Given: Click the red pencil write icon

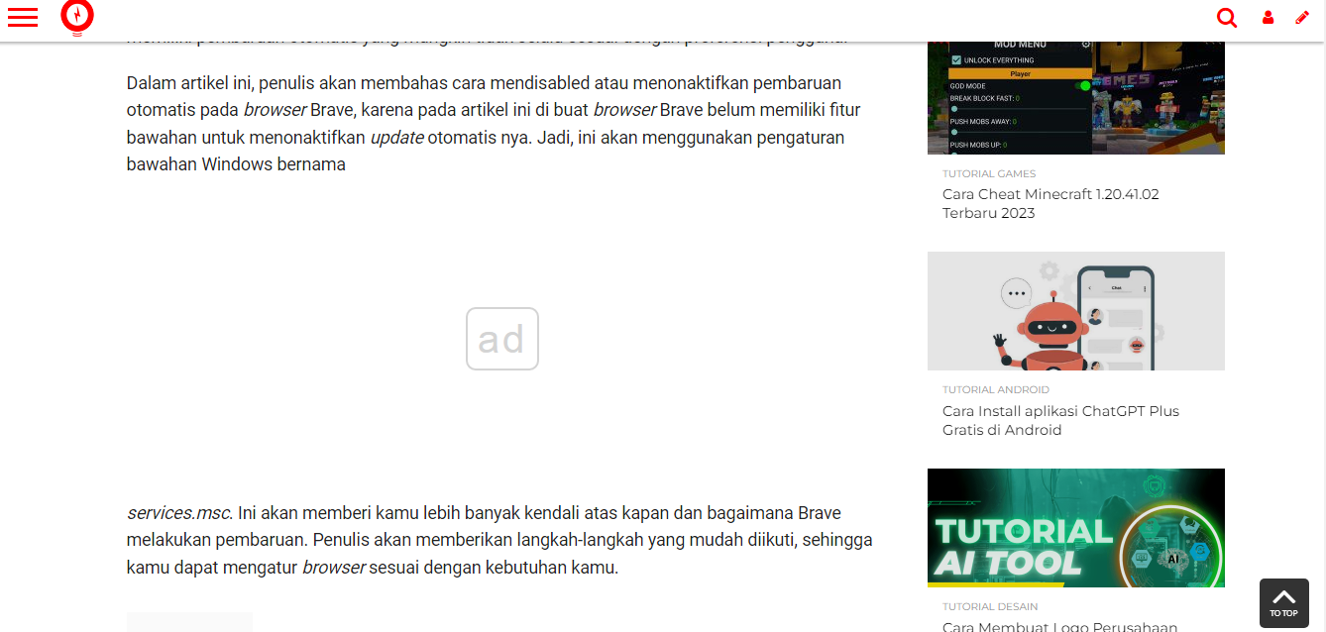Looking at the screenshot, I should pyautogui.click(x=1302, y=18).
